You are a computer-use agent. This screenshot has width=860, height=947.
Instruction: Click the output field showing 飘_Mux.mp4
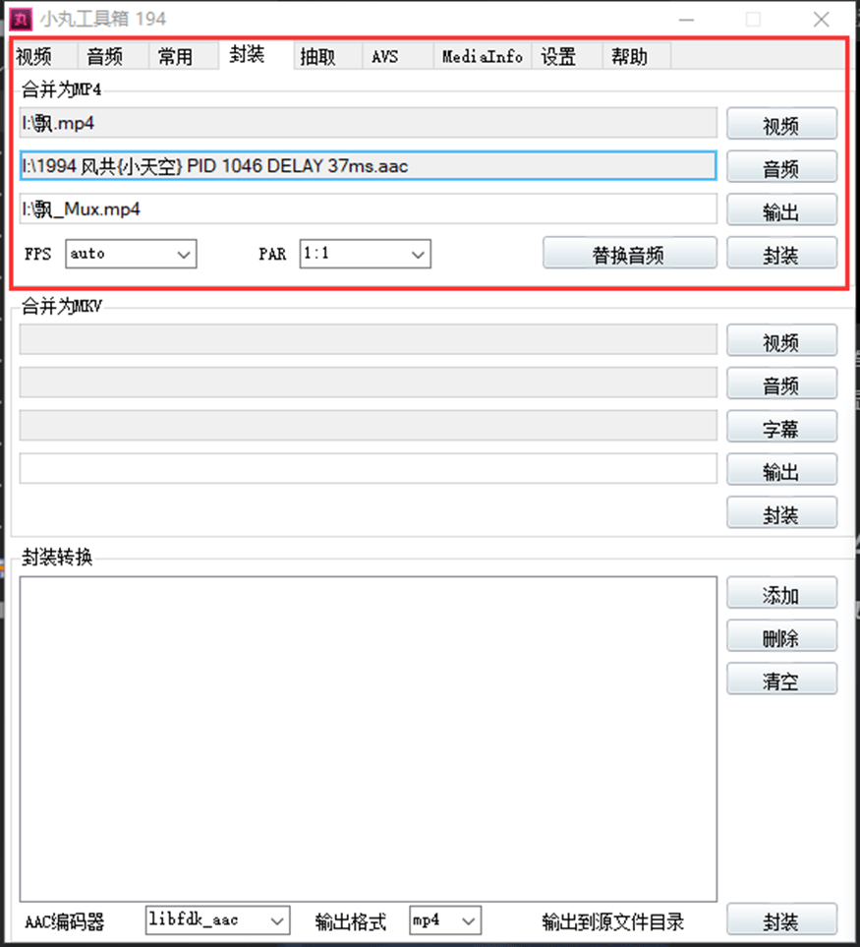coord(368,209)
